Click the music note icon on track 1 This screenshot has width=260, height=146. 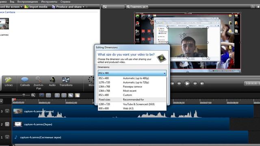16,137
